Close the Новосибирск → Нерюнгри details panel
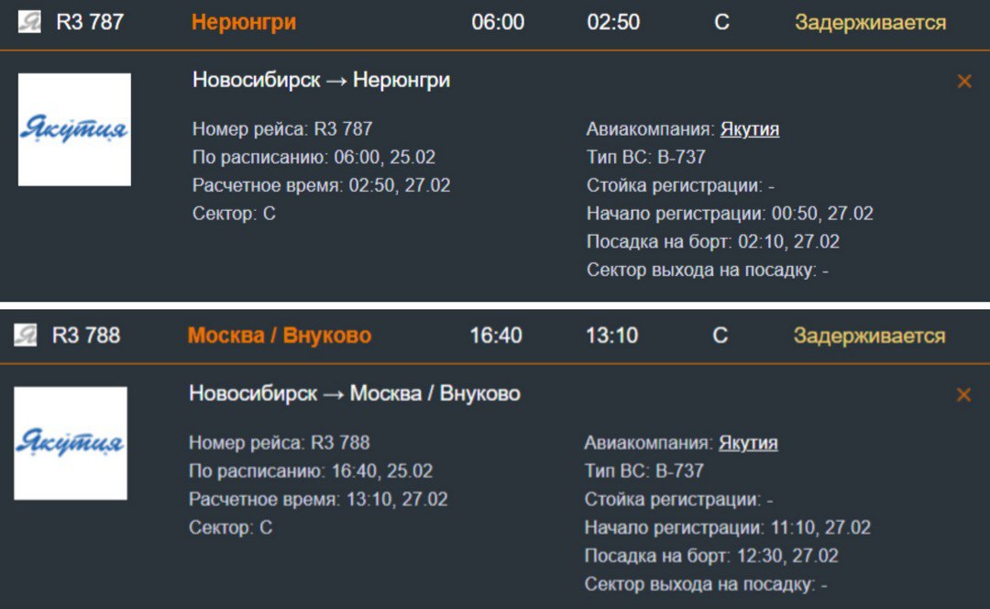The width and height of the screenshot is (990, 609). tap(963, 82)
